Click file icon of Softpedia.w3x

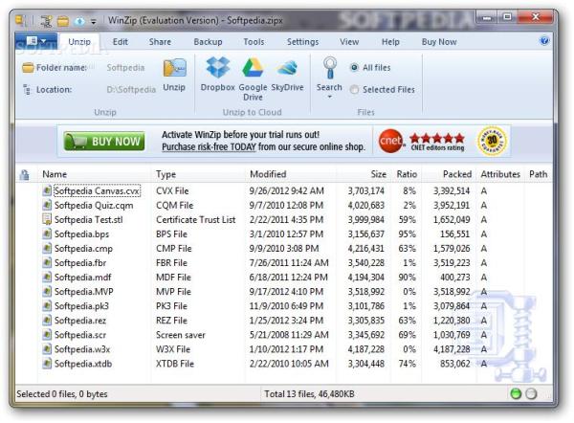point(47,349)
